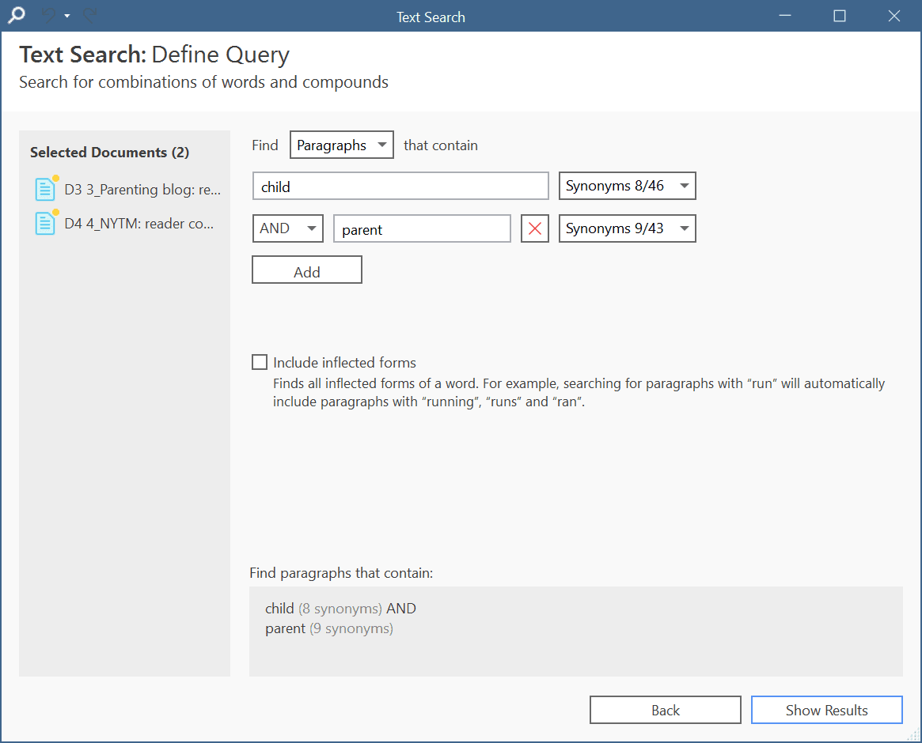The image size is (922, 743).
Task: Click the Back button
Action: [x=665, y=710]
